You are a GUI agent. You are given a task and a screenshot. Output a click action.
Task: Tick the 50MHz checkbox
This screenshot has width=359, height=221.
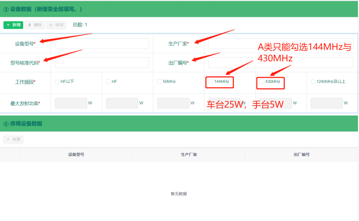tap(160, 82)
